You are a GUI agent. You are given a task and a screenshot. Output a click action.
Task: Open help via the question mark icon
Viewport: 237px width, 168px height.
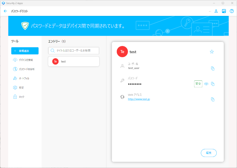click(232, 11)
